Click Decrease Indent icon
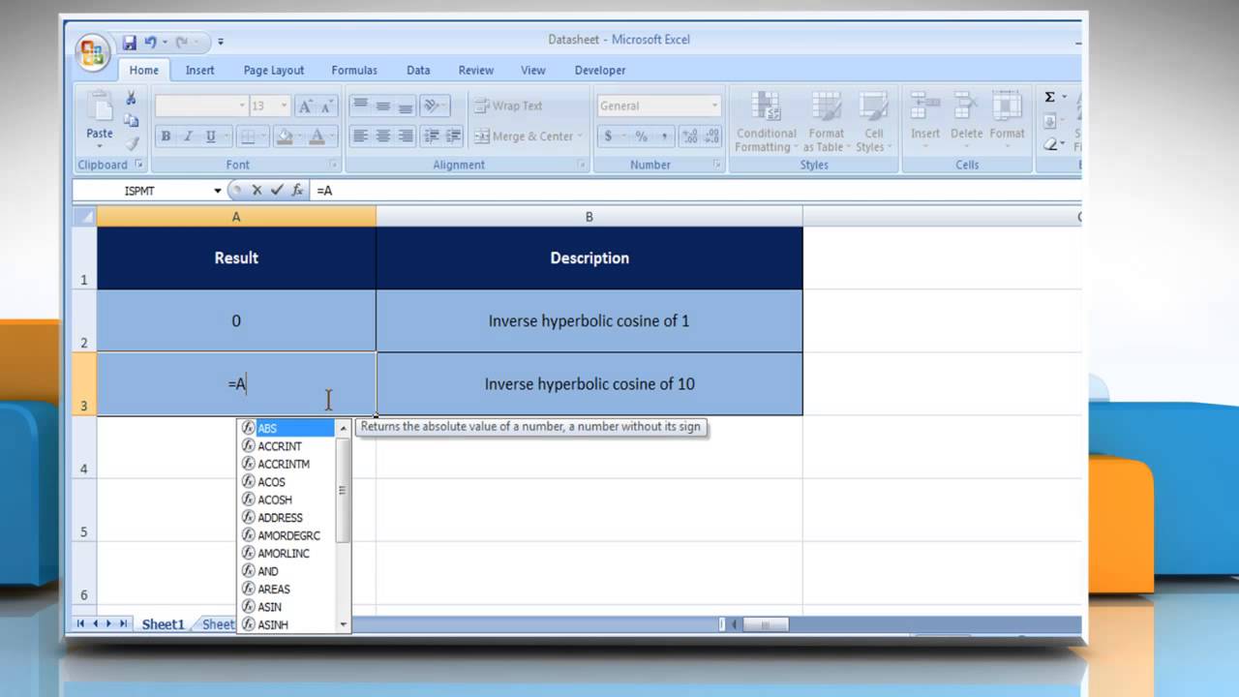1239x697 pixels. [432, 136]
